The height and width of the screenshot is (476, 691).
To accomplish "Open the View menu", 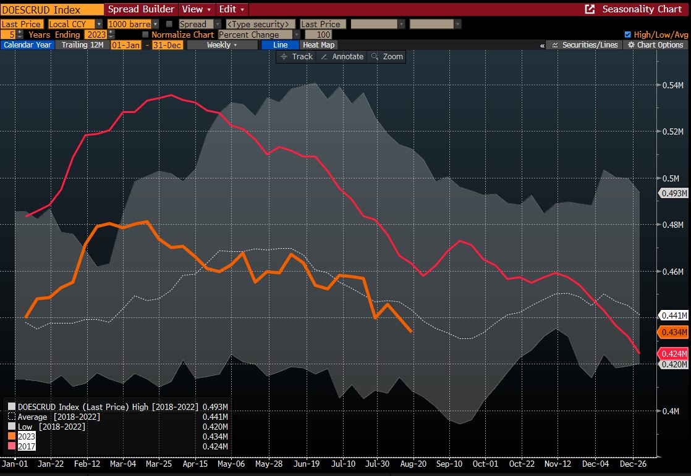I will 197,9.
